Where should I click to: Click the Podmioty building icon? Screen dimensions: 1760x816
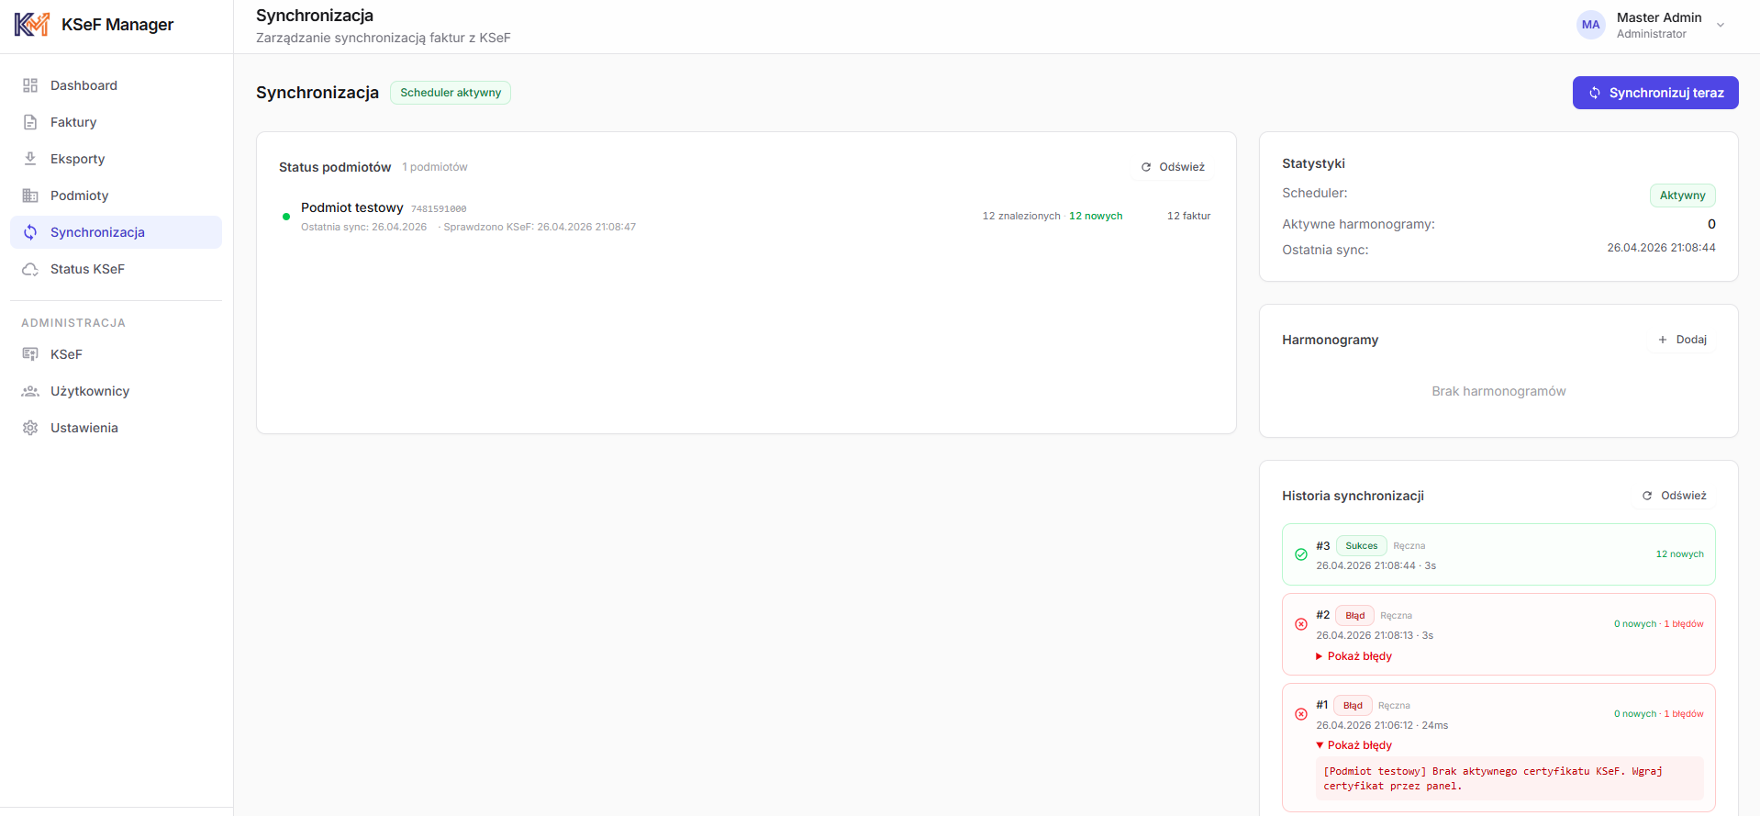(30, 196)
